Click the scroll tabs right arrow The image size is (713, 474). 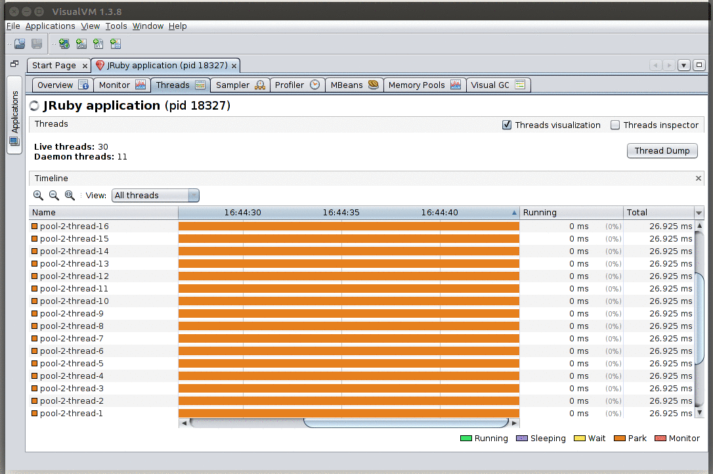point(669,66)
